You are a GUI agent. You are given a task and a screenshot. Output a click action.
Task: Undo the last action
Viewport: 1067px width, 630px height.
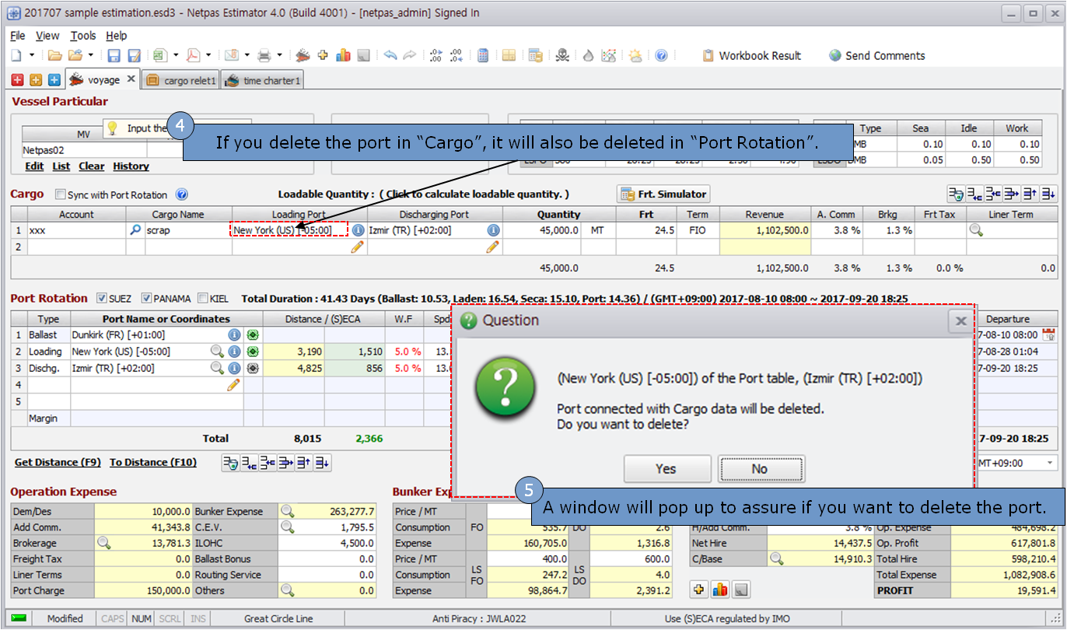390,55
